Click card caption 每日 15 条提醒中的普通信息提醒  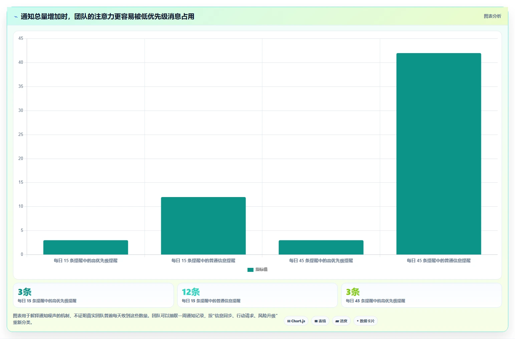tap(211, 301)
